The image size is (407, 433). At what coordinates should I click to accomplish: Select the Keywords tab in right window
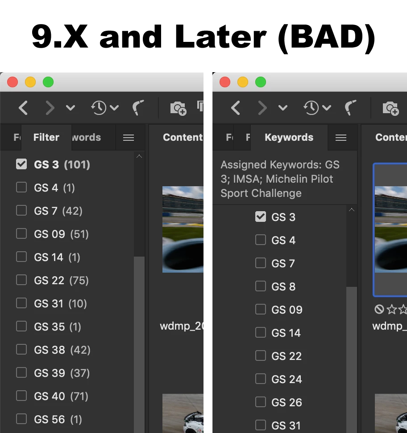[x=289, y=137]
